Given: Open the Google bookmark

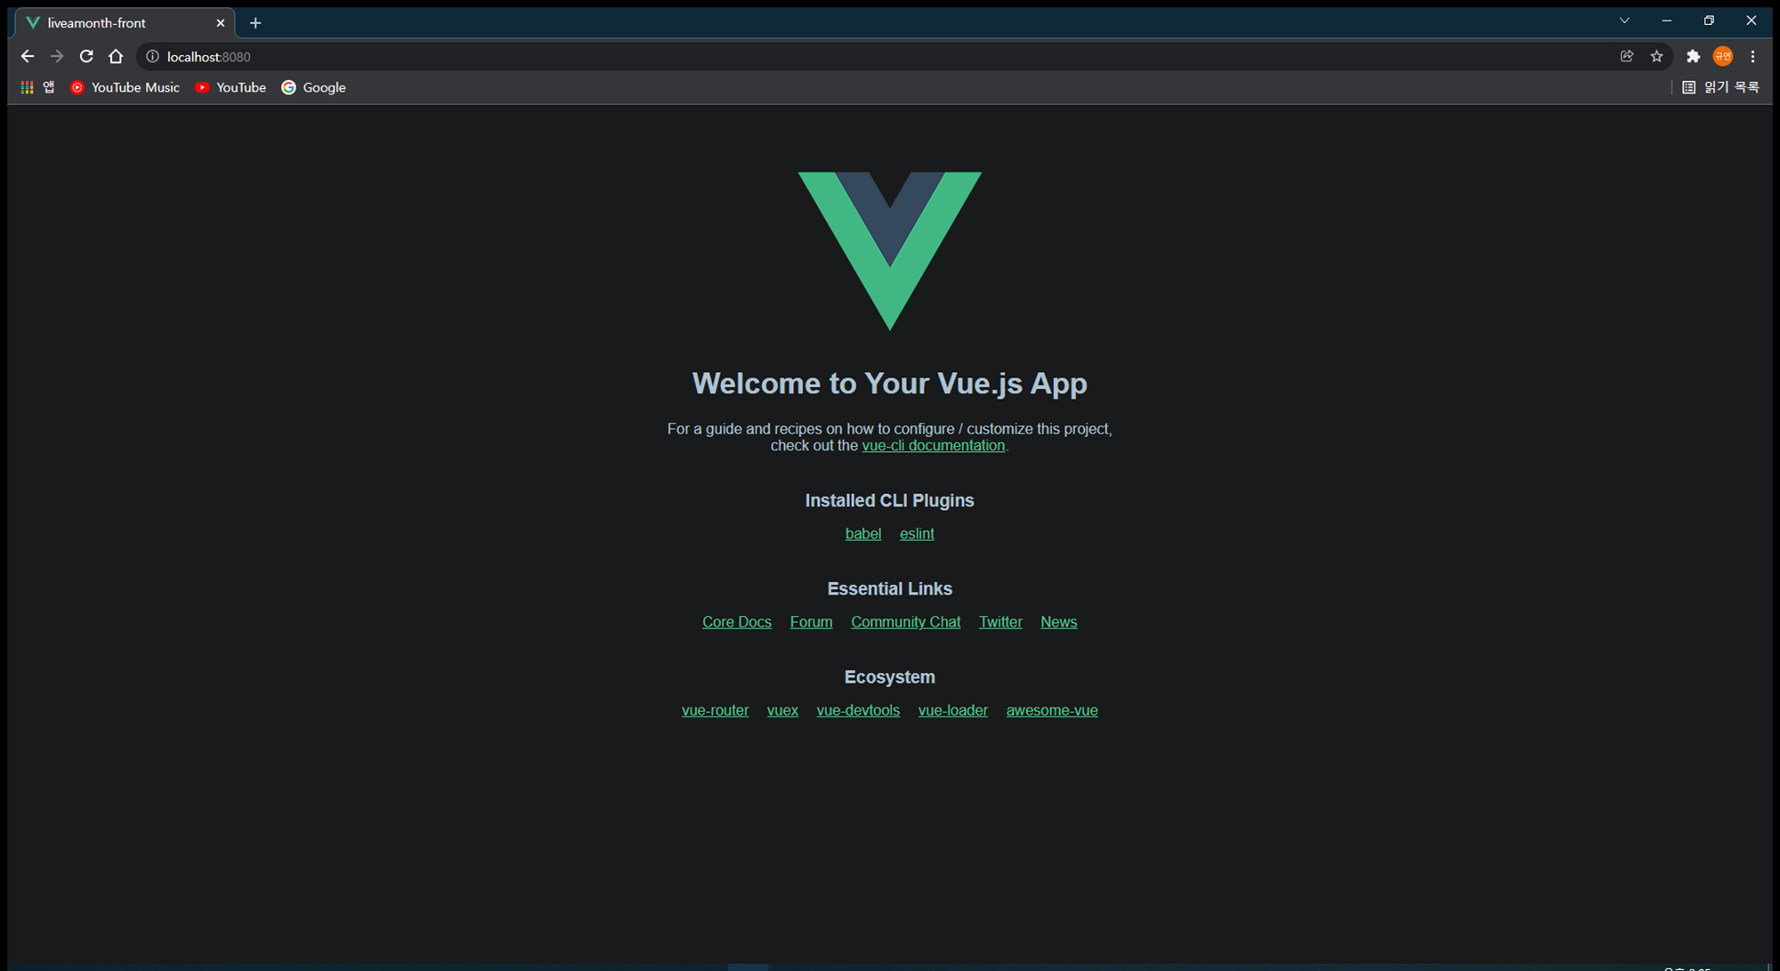Looking at the screenshot, I should 313,87.
